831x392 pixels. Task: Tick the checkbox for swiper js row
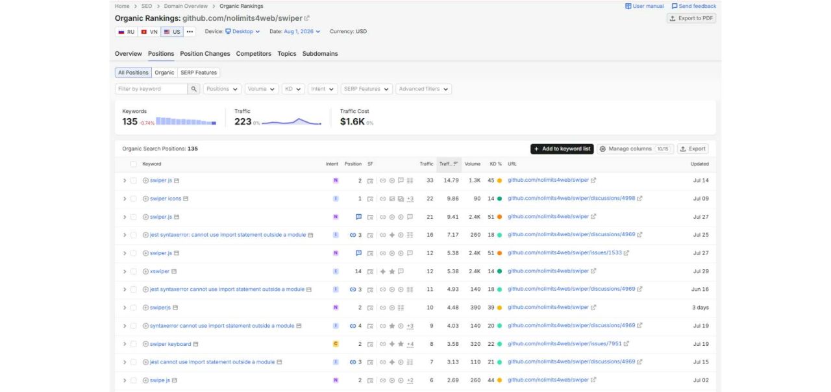134,180
